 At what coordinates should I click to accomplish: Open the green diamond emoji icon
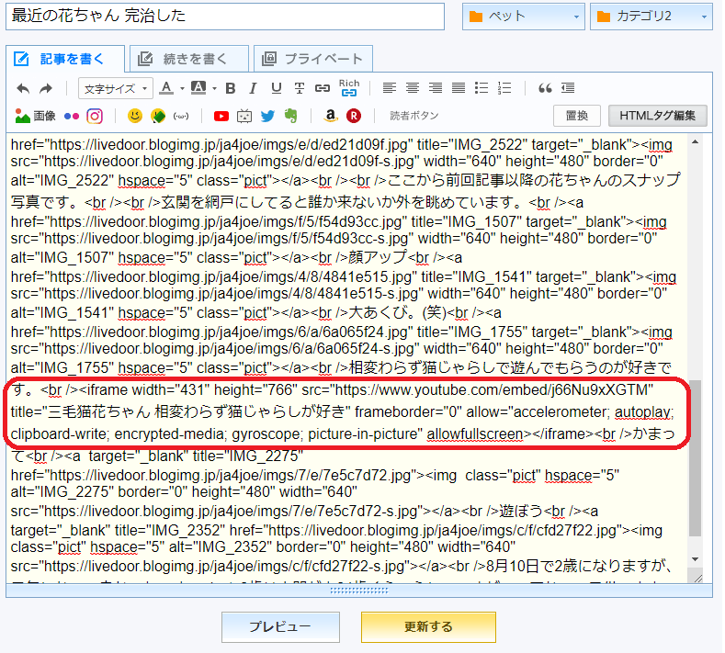pos(158,116)
